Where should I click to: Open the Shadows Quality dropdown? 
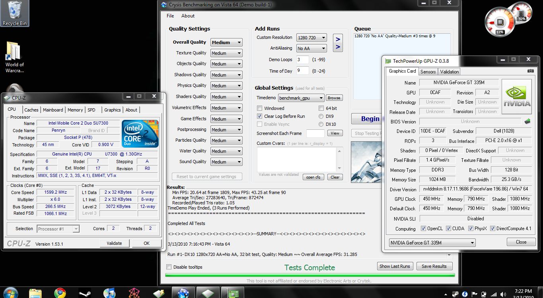[226, 75]
